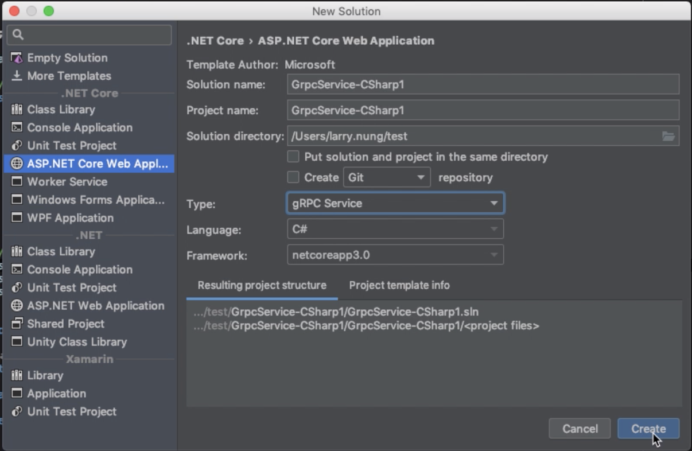Screen dimensions: 692x451
Task: Focus the Solution name input field
Action: 483,84
